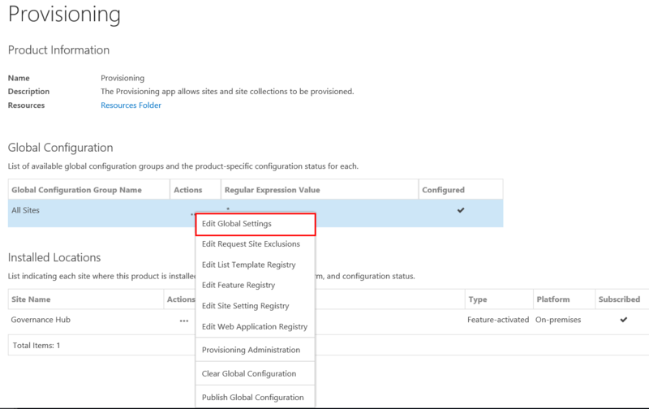Open the Governance Hub actions ellipsis
Viewport: 649px width, 409px height.
[184, 321]
